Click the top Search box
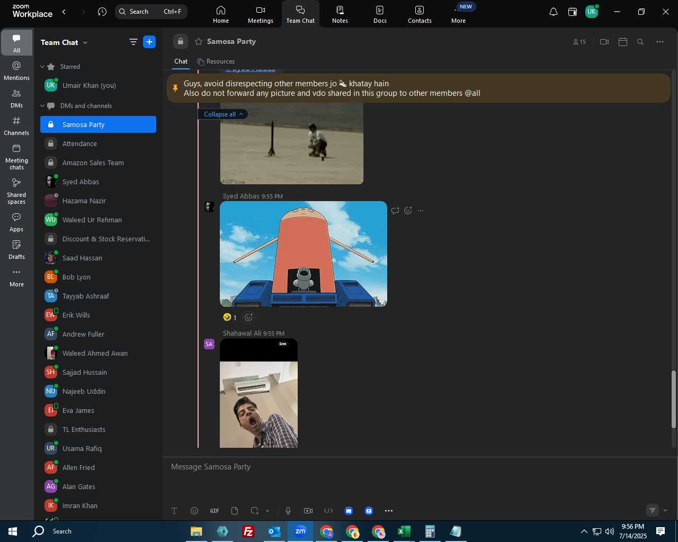Image resolution: width=678 pixels, height=542 pixels. (x=151, y=12)
